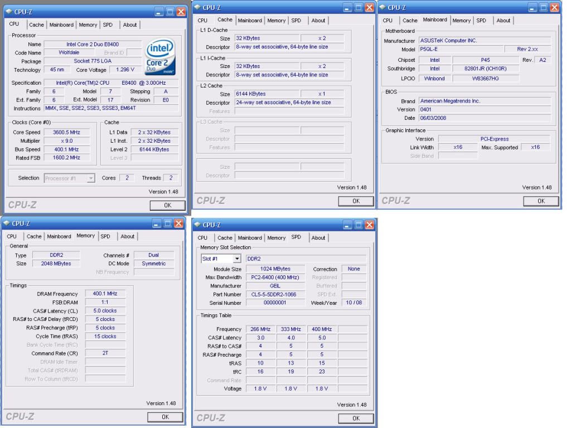This screenshot has width=571, height=428.
Task: Switch to About tab in Processor window
Action: [129, 25]
